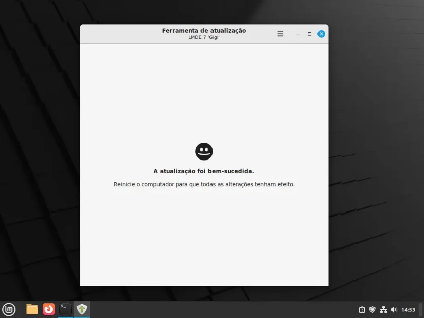Open the hamburger menu in the update tool

tap(280, 34)
